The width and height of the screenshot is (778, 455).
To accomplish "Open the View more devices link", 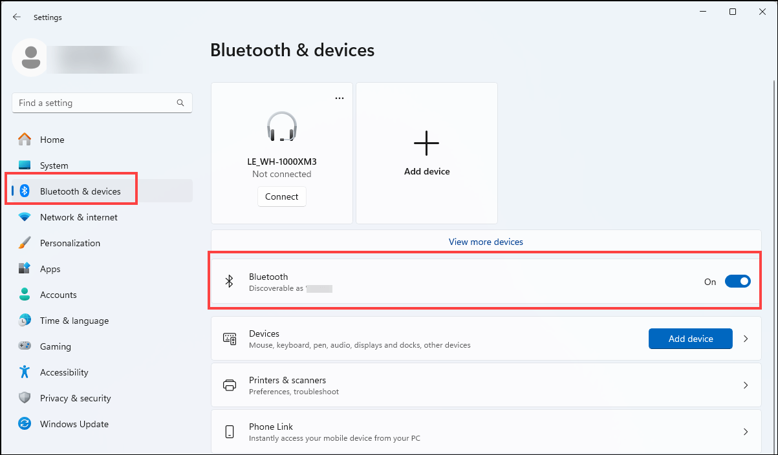I will [486, 242].
